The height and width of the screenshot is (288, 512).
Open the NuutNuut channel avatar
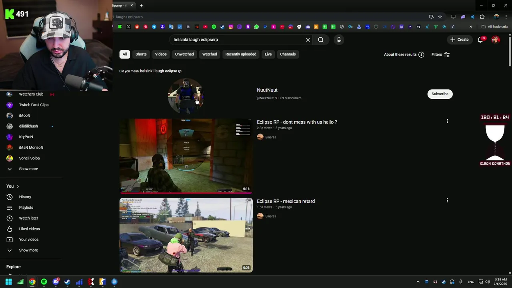tap(186, 96)
